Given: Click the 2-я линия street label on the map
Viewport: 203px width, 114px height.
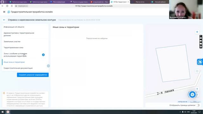Looking at the screenshot, I should (165, 92).
